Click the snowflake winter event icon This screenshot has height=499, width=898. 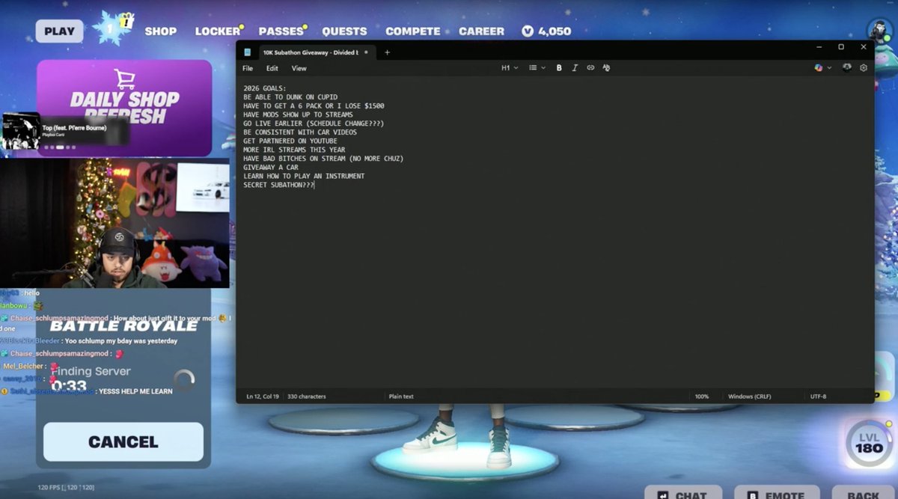(x=112, y=28)
